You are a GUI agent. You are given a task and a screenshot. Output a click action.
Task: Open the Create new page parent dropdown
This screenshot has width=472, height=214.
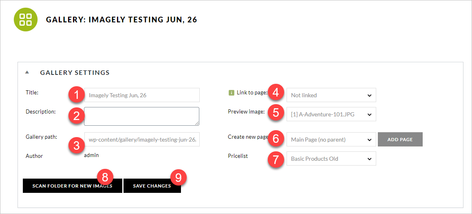pos(331,140)
